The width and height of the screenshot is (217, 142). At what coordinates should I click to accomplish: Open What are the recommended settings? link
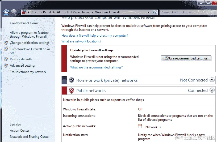point(96,67)
